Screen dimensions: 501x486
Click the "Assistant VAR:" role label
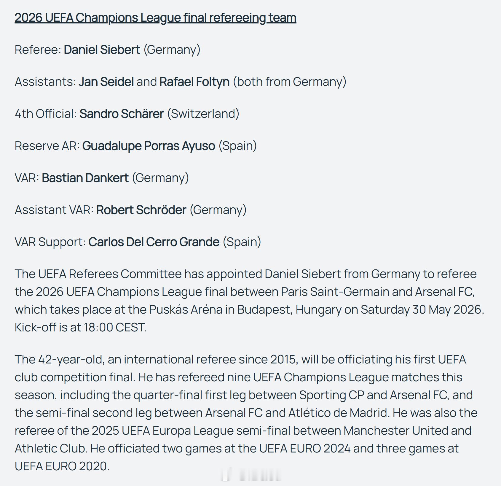tap(54, 210)
